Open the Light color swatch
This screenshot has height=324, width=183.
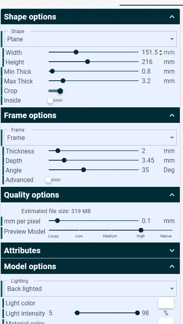(166, 303)
